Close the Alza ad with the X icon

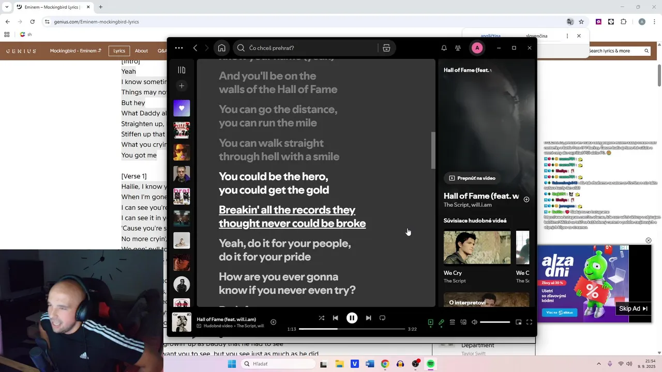click(648, 240)
